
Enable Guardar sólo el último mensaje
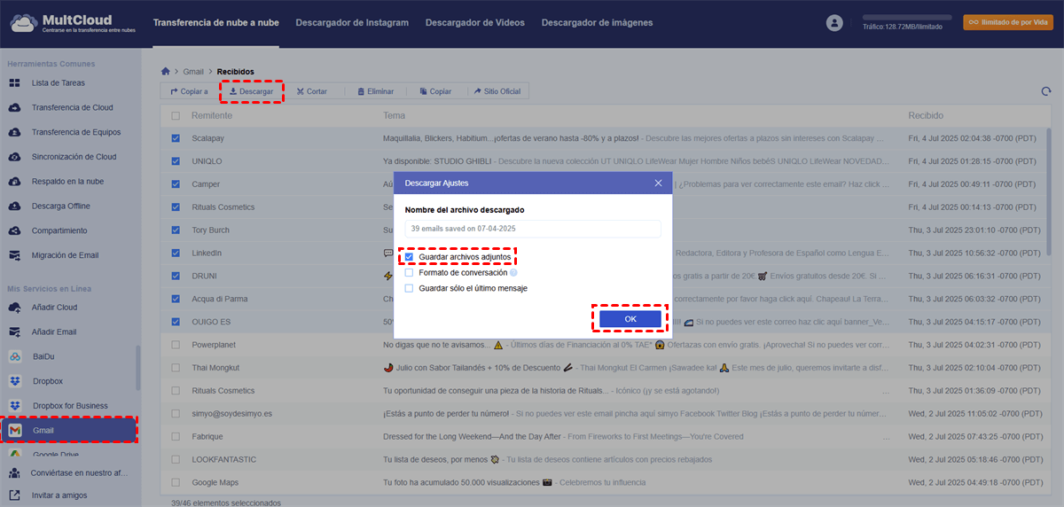[409, 288]
